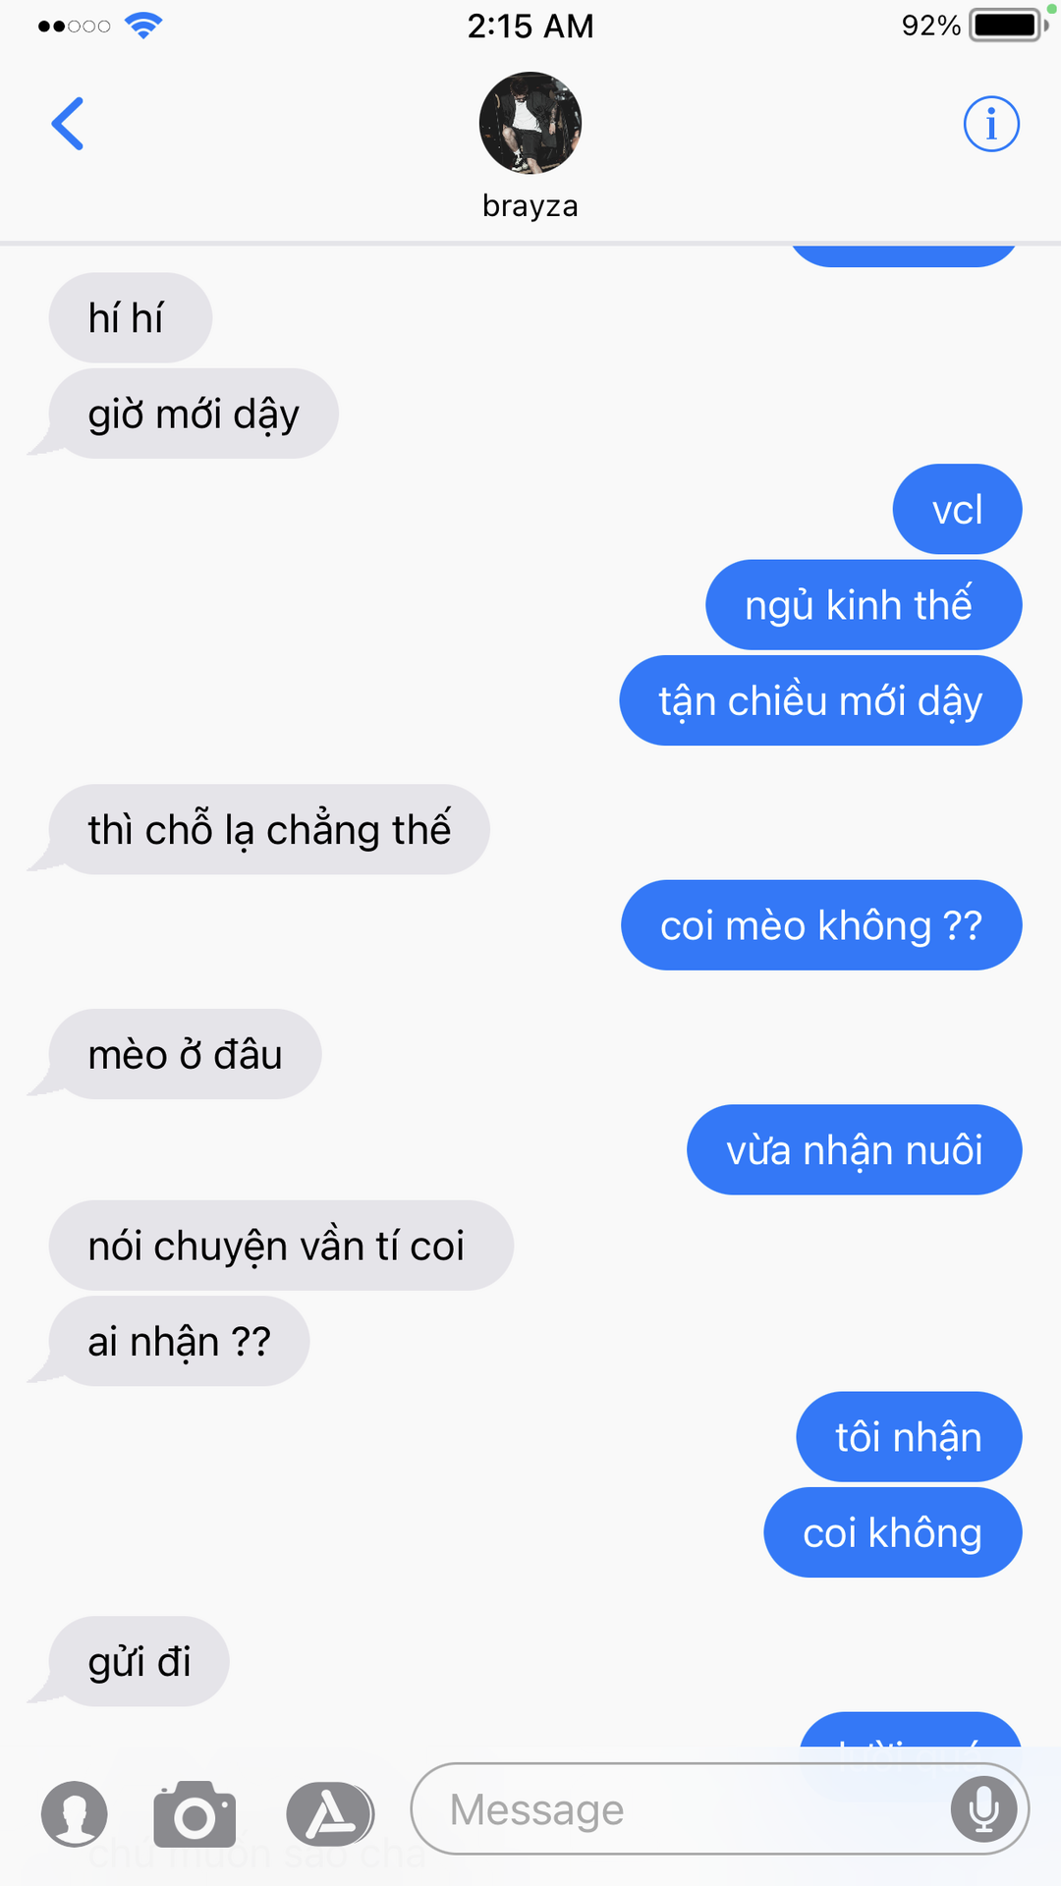Screen dimensions: 1061x1886
Task: Tap the 2:15 AM status bar clock
Action: pyautogui.click(x=530, y=27)
